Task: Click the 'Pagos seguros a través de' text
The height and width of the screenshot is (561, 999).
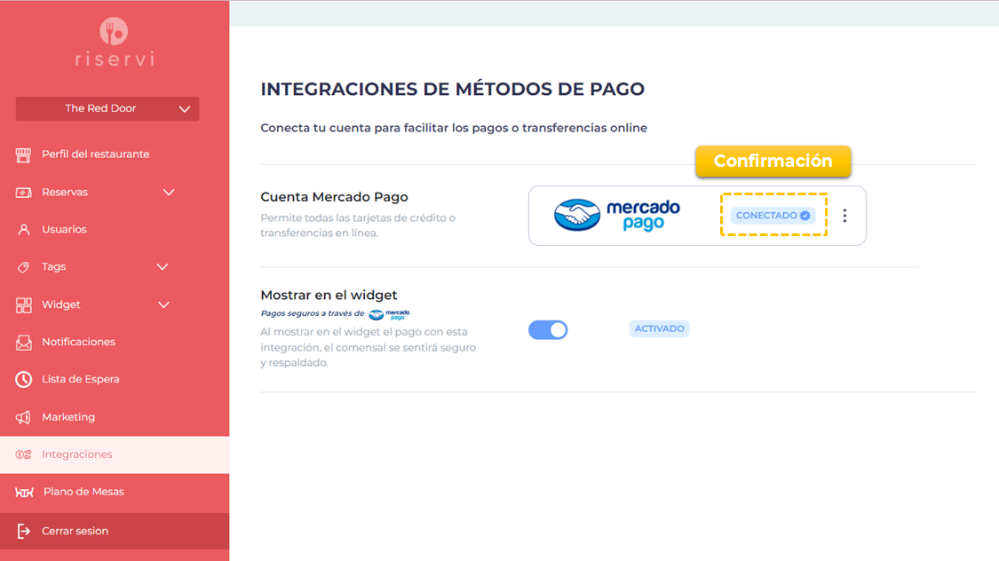Action: [x=313, y=313]
